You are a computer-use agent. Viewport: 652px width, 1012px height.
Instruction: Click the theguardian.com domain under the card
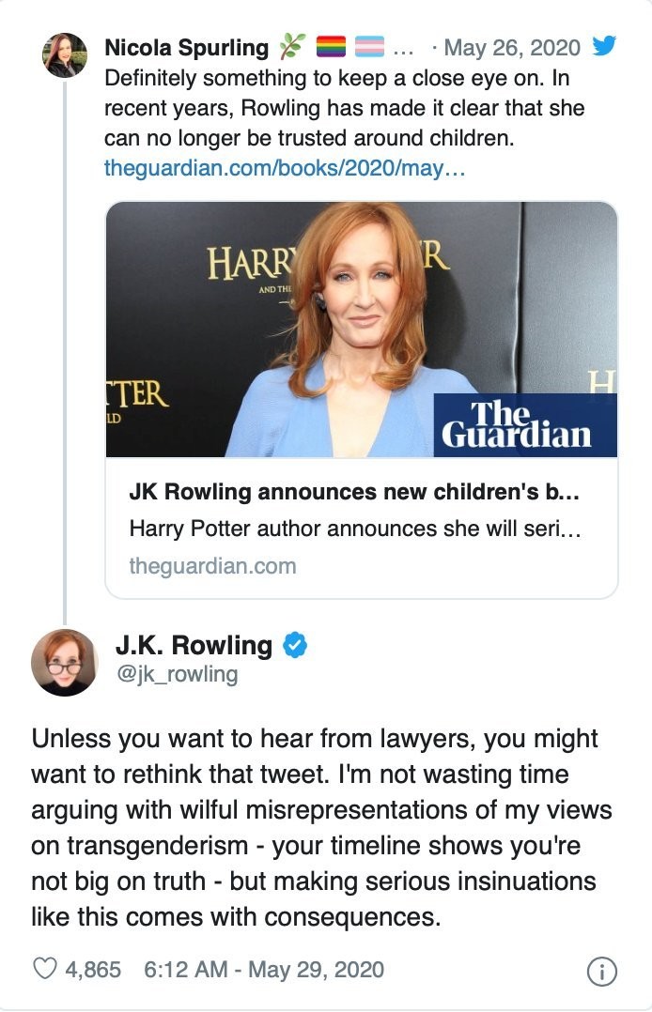(x=212, y=566)
